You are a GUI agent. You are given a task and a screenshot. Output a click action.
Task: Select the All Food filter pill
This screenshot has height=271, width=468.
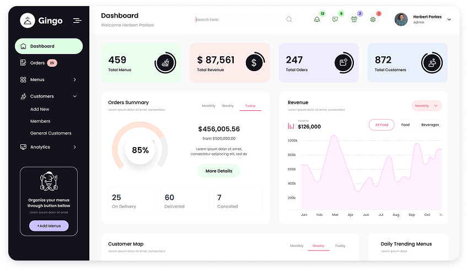tap(381, 125)
